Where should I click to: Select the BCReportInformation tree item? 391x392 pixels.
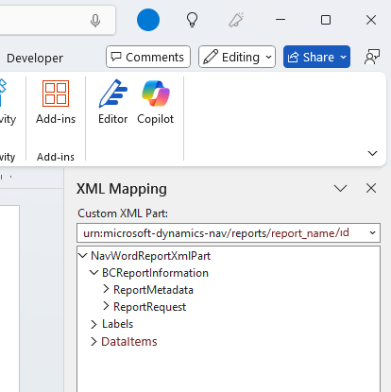155,273
